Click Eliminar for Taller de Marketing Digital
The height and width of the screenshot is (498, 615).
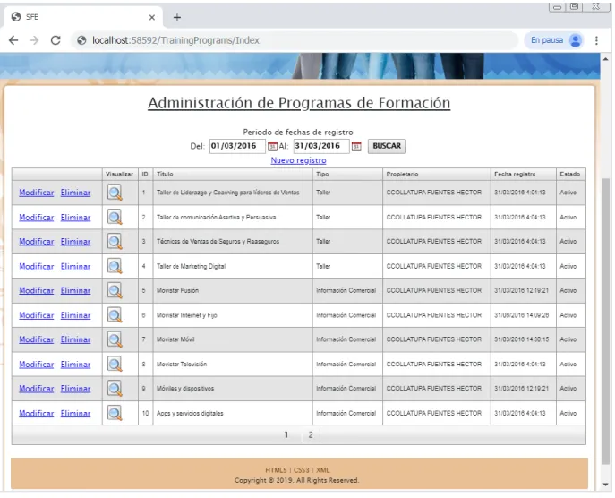[x=75, y=266]
